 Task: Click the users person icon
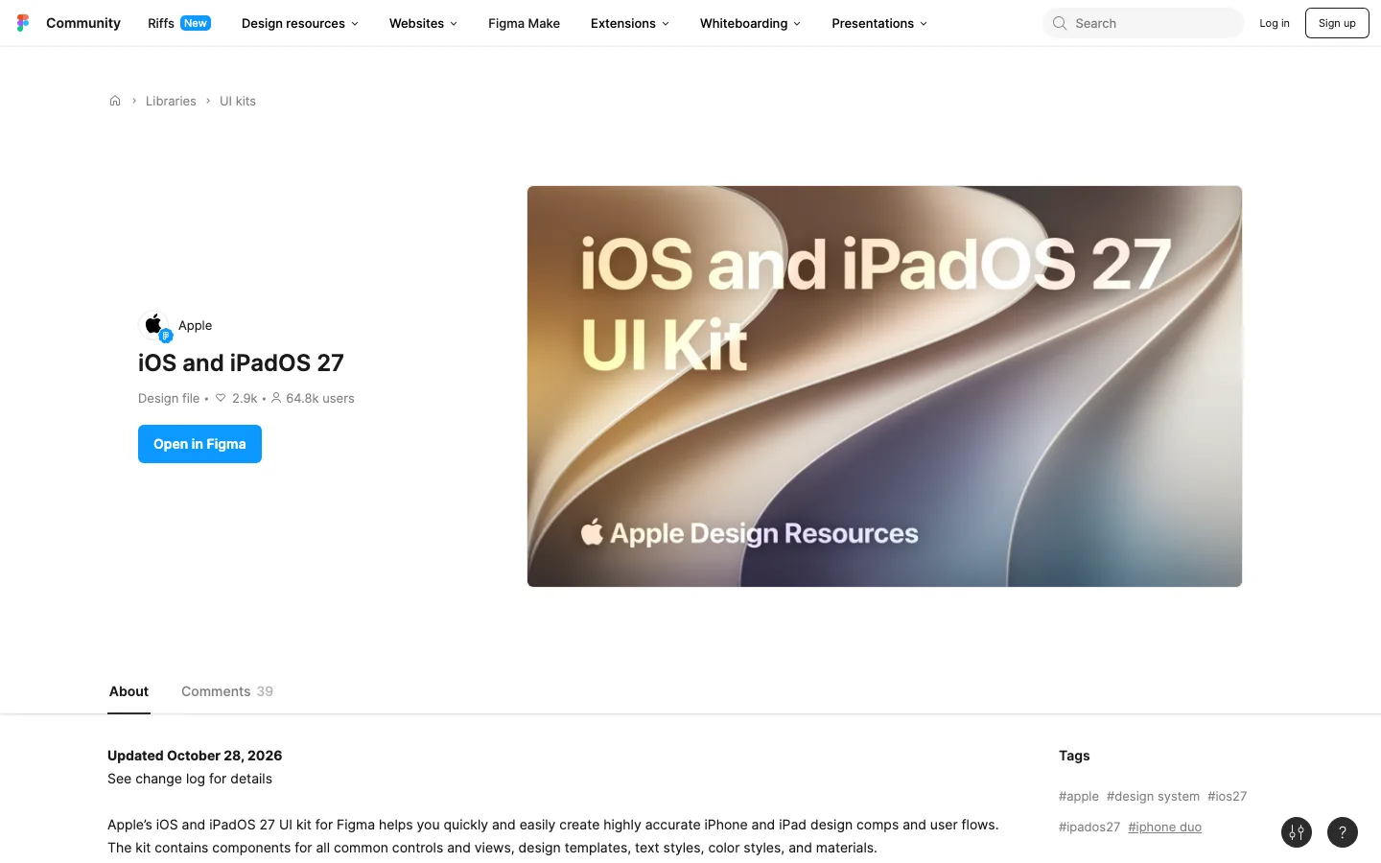click(x=276, y=398)
